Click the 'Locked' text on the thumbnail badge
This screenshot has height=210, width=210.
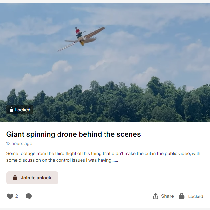click(23, 110)
